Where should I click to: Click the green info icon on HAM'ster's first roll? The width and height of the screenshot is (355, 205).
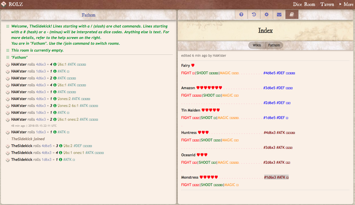tap(54, 64)
